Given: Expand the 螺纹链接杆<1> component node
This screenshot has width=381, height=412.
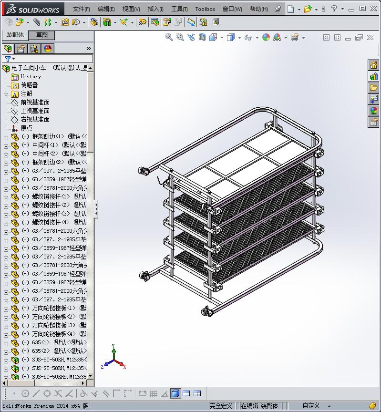Looking at the screenshot, I should 6,198.
